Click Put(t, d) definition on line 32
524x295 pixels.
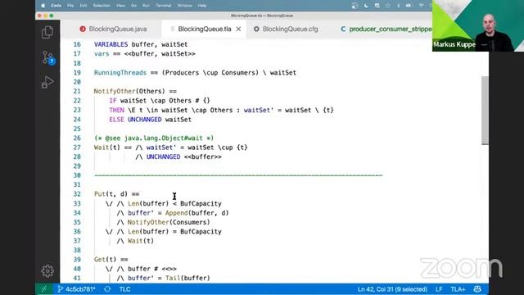(x=111, y=194)
